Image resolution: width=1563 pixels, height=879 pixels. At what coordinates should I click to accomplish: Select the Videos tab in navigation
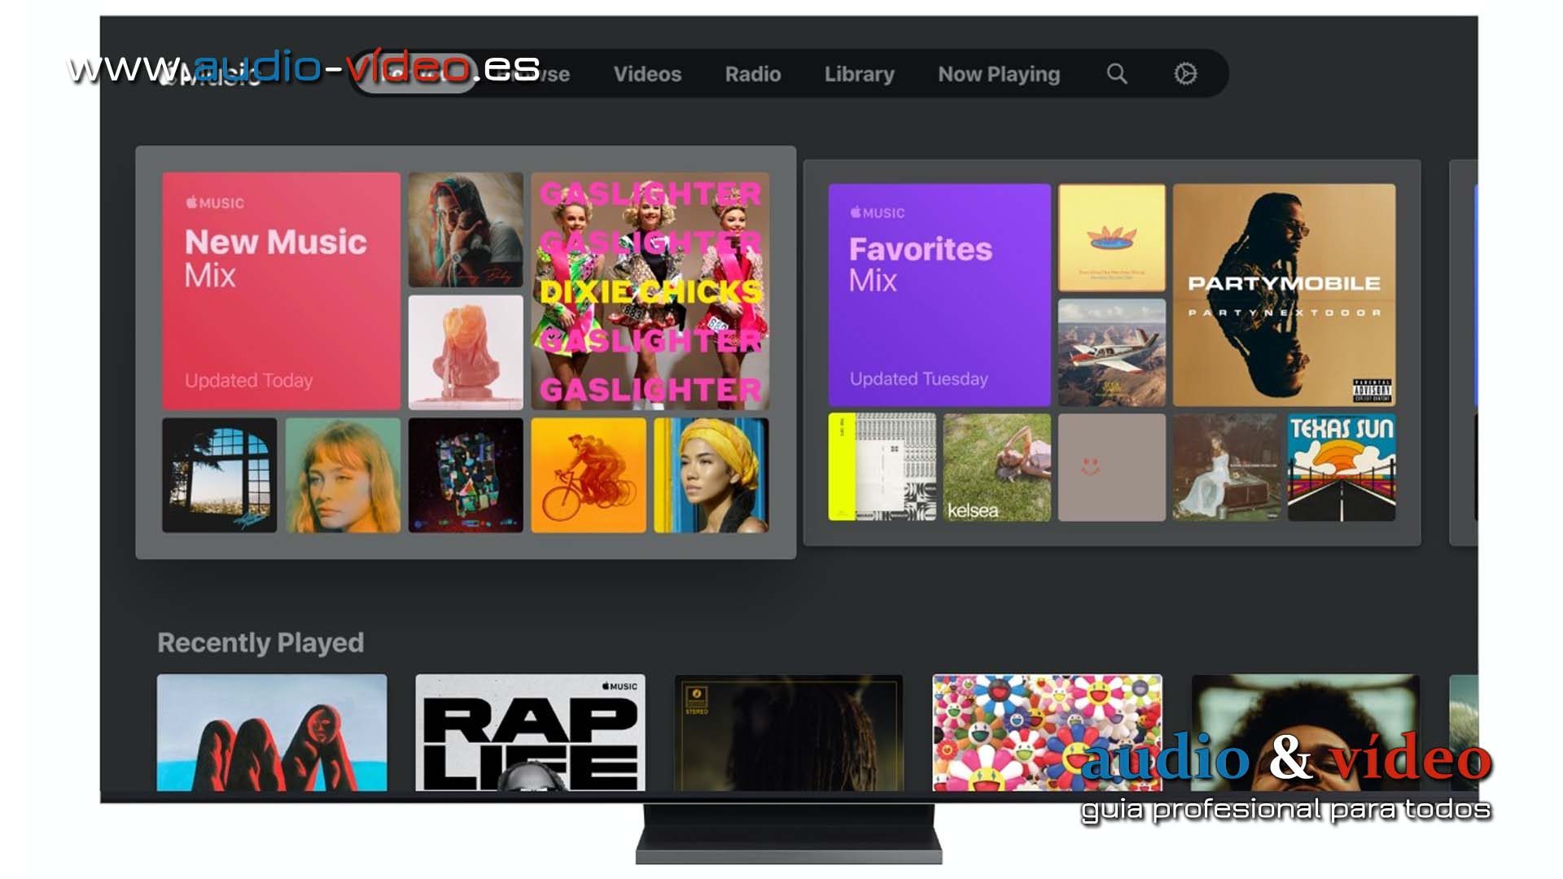point(646,74)
